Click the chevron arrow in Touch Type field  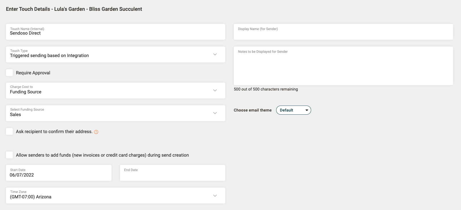(215, 54)
